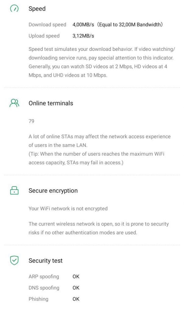184x312 pixels.
Task: Tap the shield checkmark Security test icon
Action: click(14, 261)
